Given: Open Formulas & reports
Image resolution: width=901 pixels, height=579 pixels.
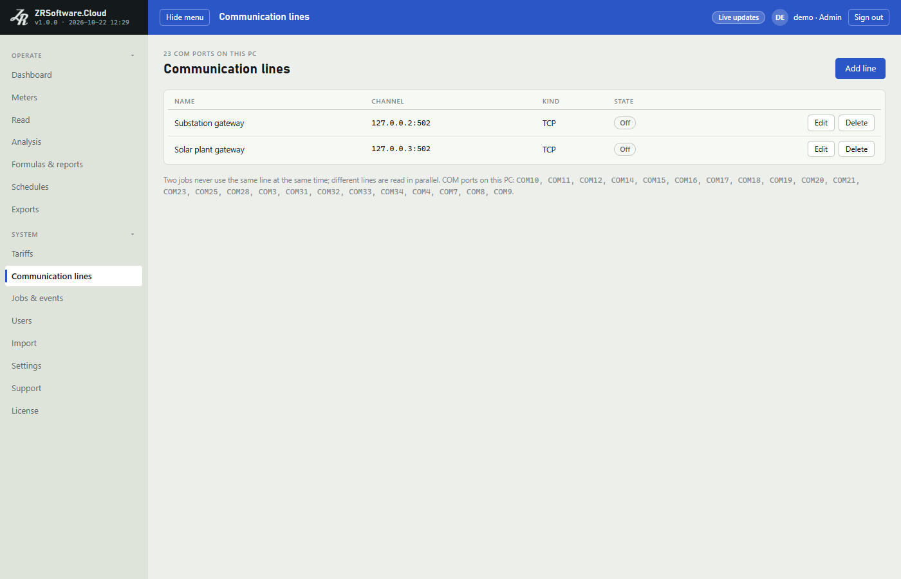Looking at the screenshot, I should pos(74,165).
